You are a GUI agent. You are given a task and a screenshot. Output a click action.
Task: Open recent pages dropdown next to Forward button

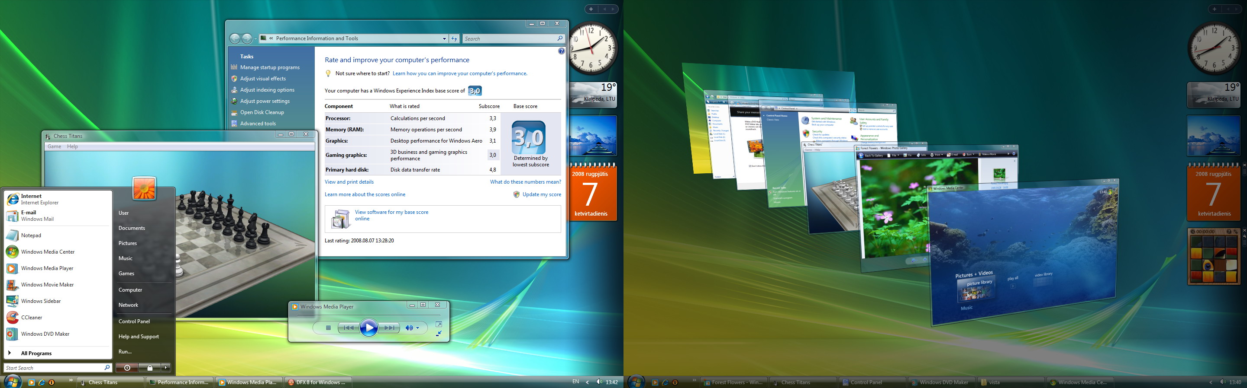[255, 38]
